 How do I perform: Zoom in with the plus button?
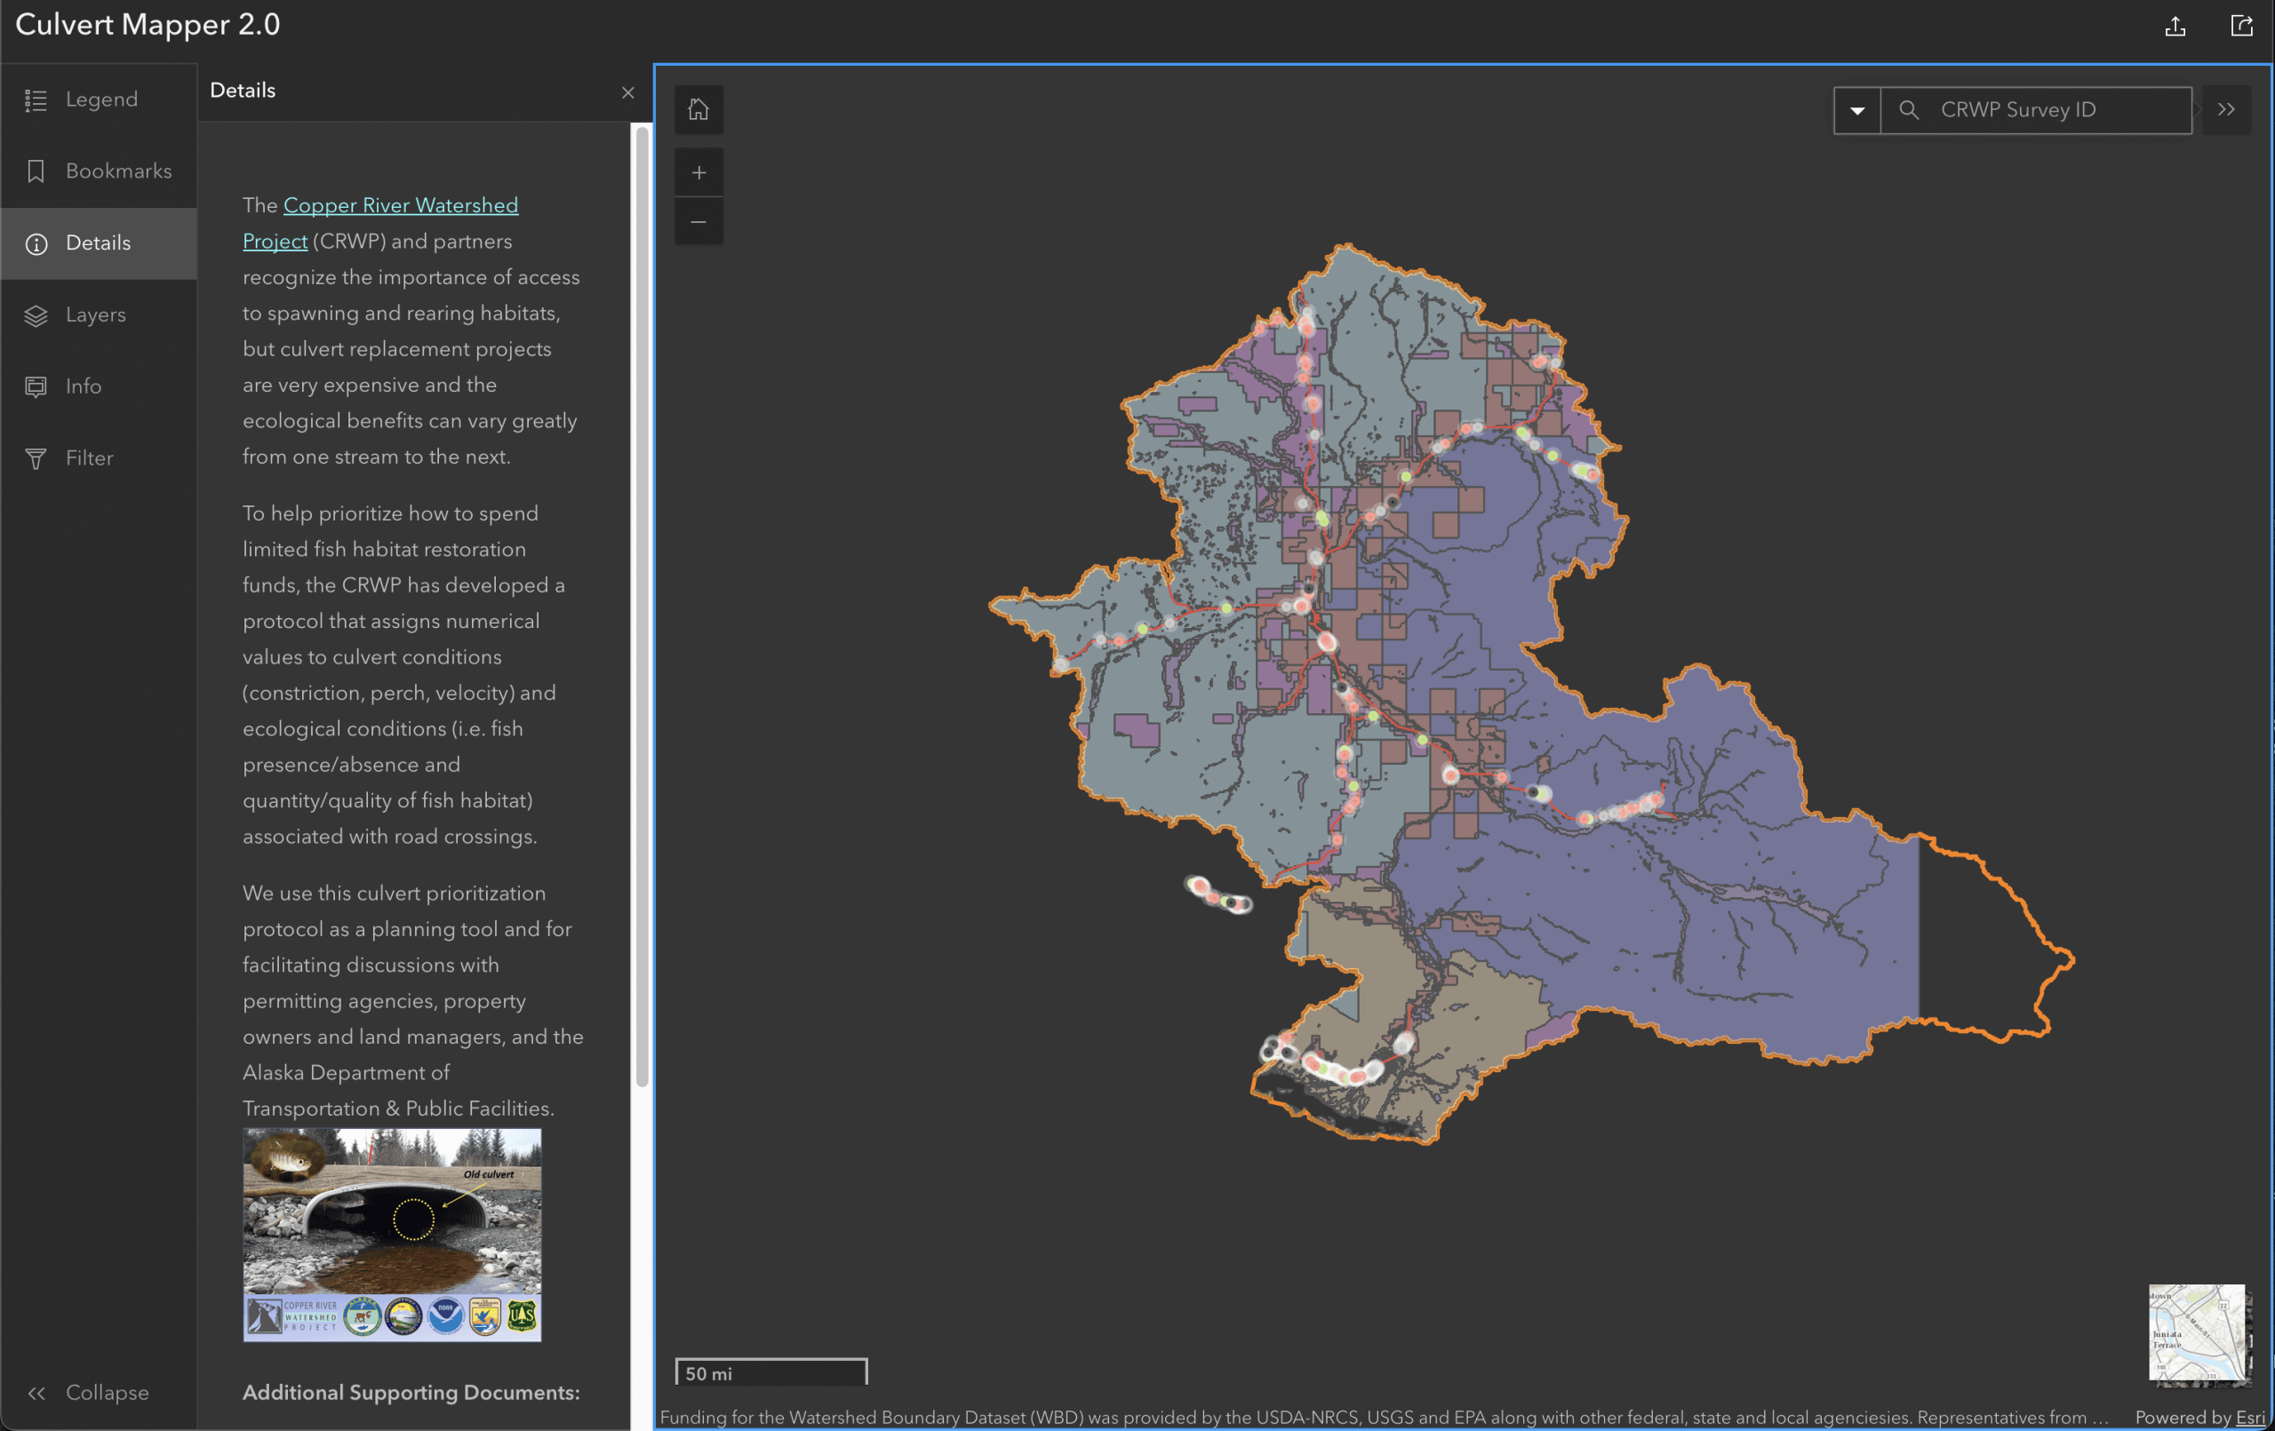pos(698,172)
